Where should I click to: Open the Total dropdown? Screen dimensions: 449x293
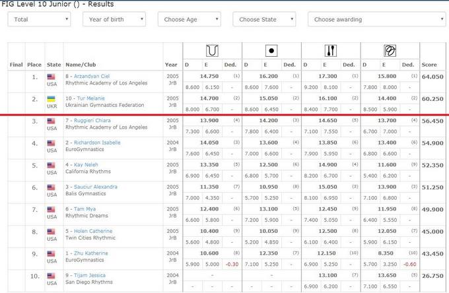coord(39,20)
